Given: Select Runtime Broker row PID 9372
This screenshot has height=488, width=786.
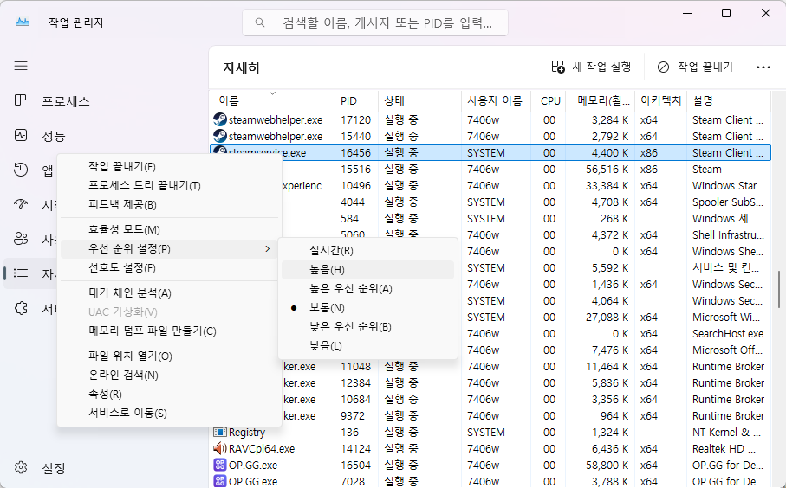Looking at the screenshot, I should tap(490, 416).
